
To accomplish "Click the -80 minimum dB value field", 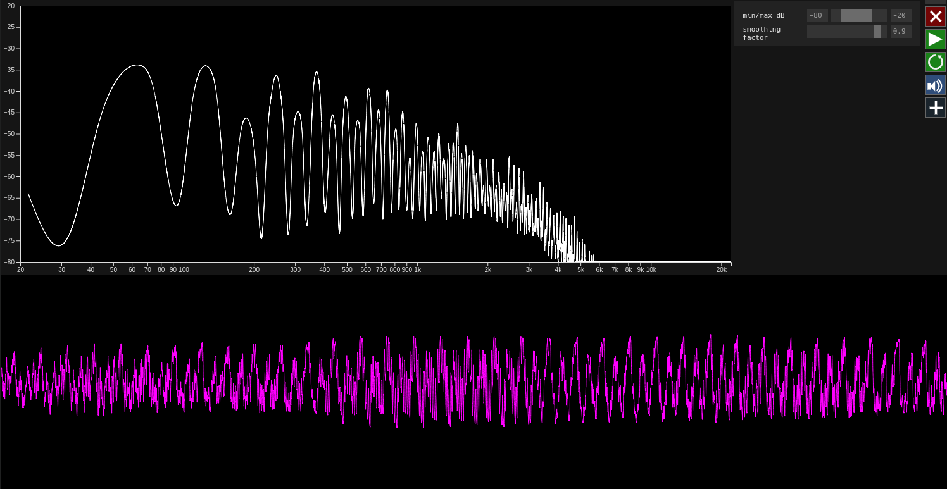I will [x=817, y=16].
